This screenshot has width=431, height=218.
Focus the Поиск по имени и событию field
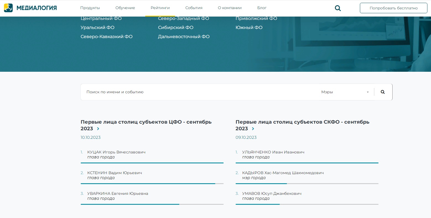pyautogui.click(x=194, y=92)
